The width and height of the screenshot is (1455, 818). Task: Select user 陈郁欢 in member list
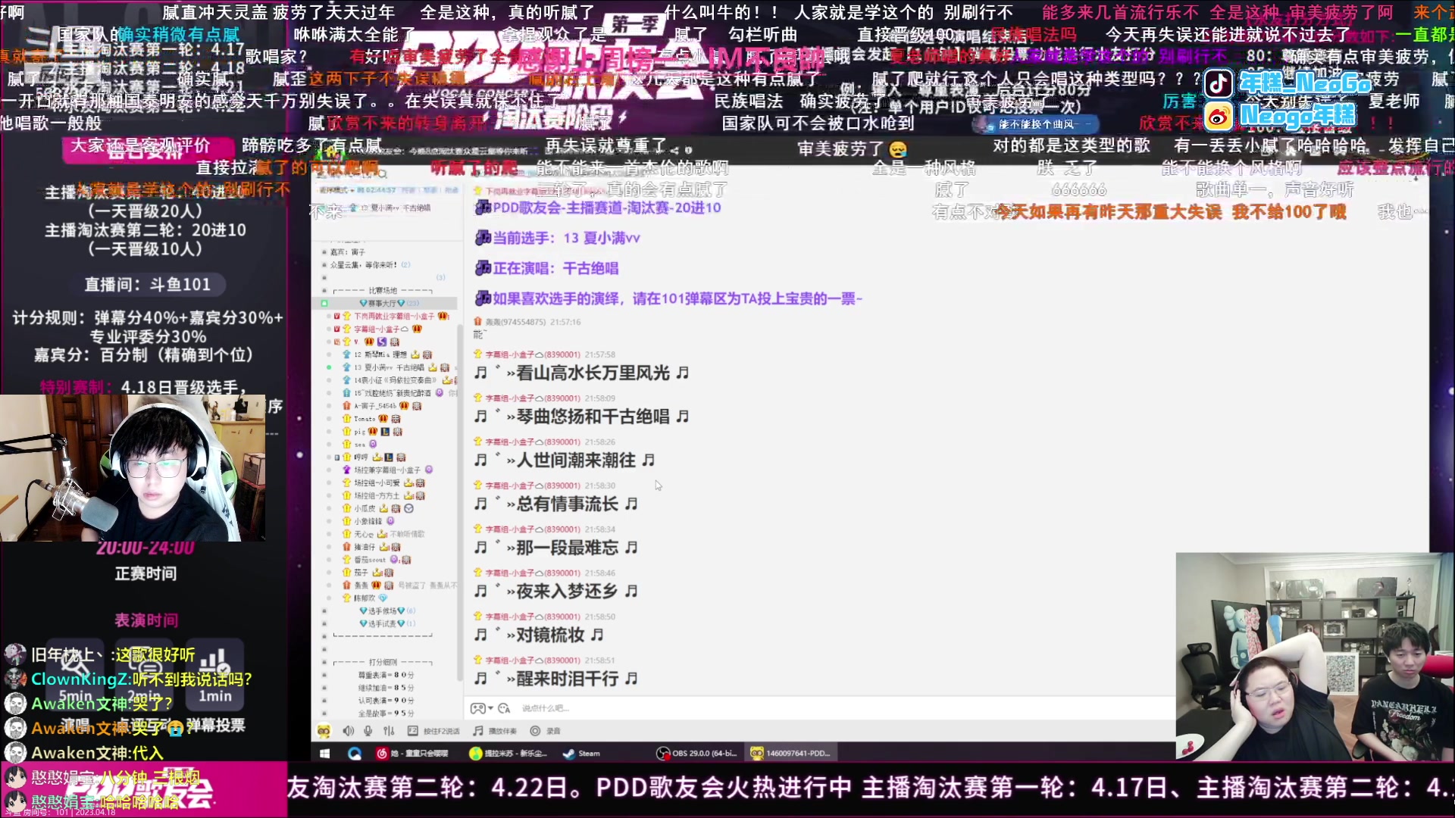pyautogui.click(x=365, y=598)
